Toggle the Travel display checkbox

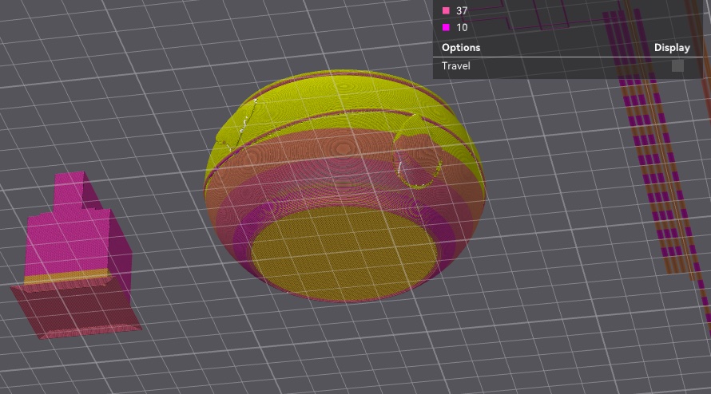point(677,65)
